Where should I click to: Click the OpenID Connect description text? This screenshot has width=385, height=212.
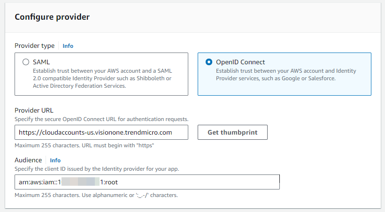285,74
